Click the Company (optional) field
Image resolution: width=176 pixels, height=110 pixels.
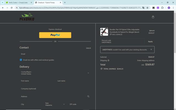click(55, 89)
